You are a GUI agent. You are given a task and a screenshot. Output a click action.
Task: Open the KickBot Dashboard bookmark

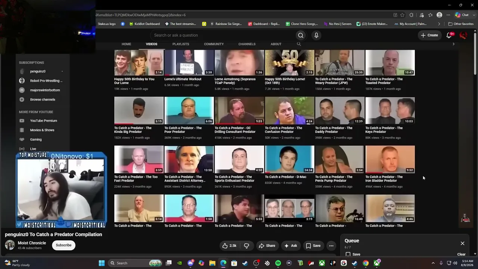tap(145, 24)
